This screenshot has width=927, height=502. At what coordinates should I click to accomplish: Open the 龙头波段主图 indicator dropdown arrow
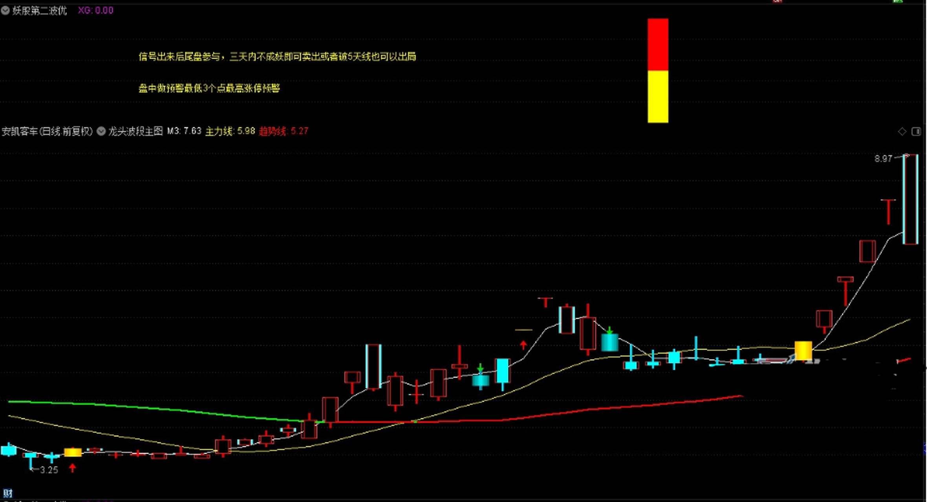101,131
